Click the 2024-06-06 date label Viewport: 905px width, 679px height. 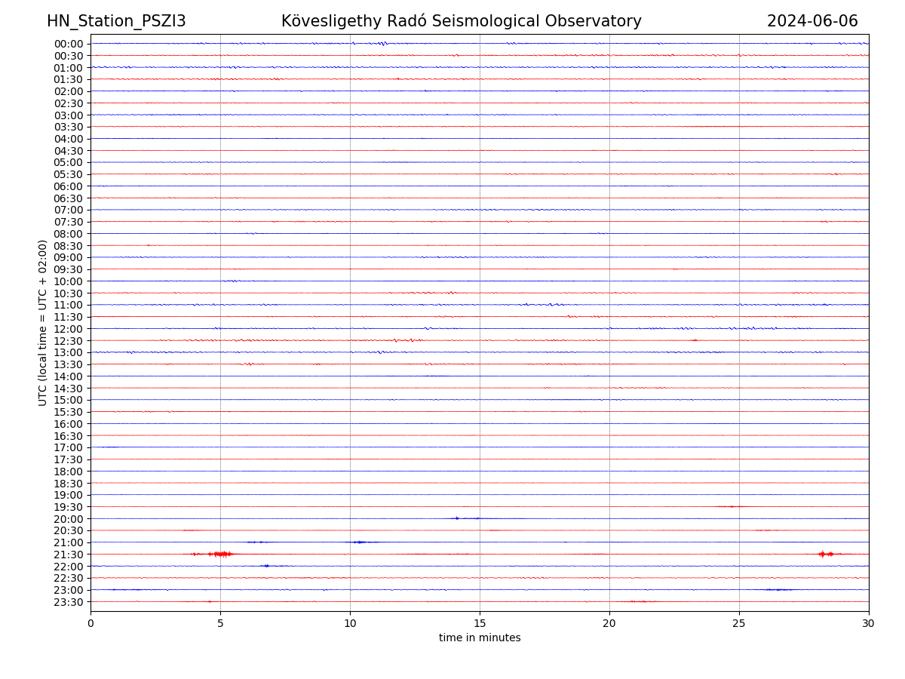(x=812, y=21)
